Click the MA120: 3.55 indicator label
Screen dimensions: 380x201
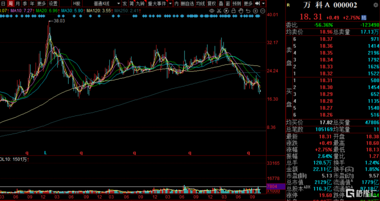(x=99, y=11)
